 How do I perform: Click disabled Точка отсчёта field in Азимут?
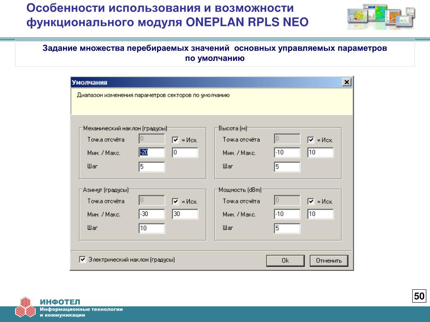pyautogui.click(x=152, y=200)
